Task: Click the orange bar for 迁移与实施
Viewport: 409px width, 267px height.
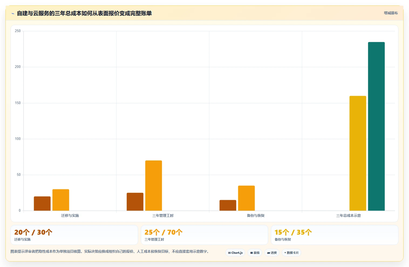Action: (61, 200)
